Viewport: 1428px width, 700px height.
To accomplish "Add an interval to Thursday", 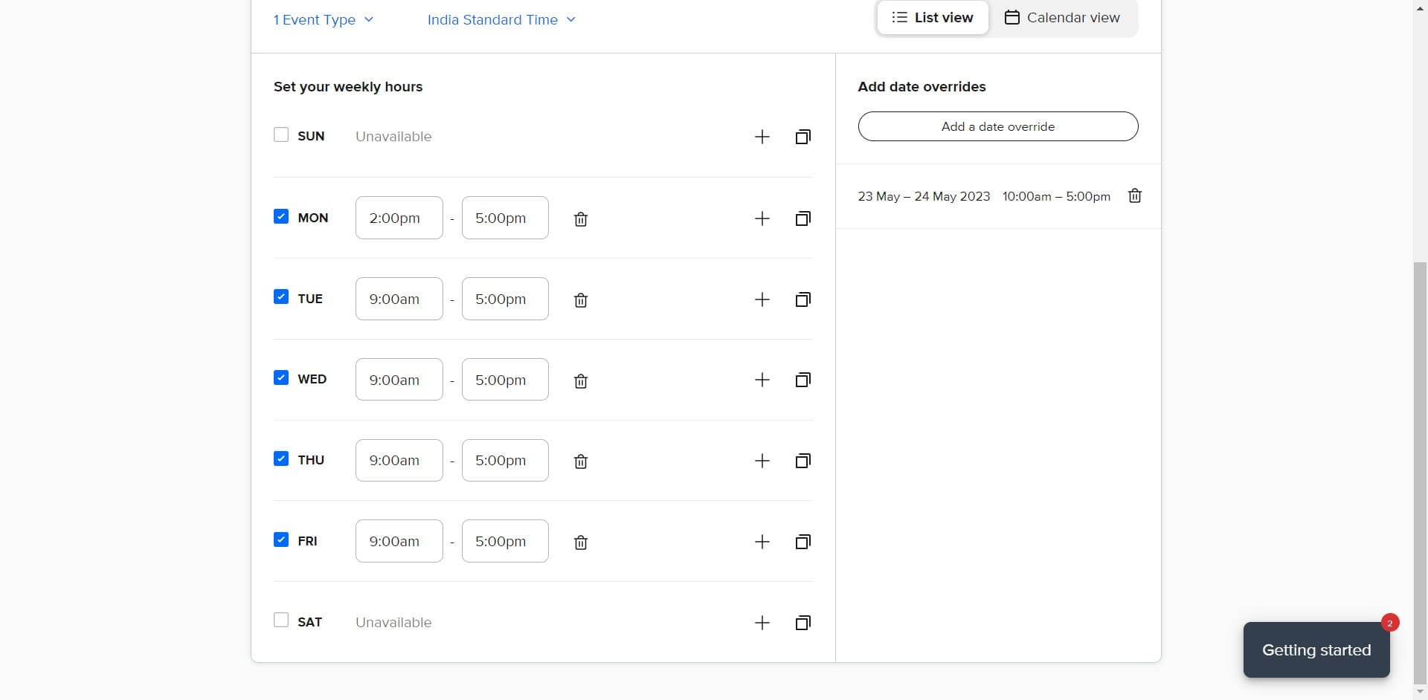I will 762,461.
